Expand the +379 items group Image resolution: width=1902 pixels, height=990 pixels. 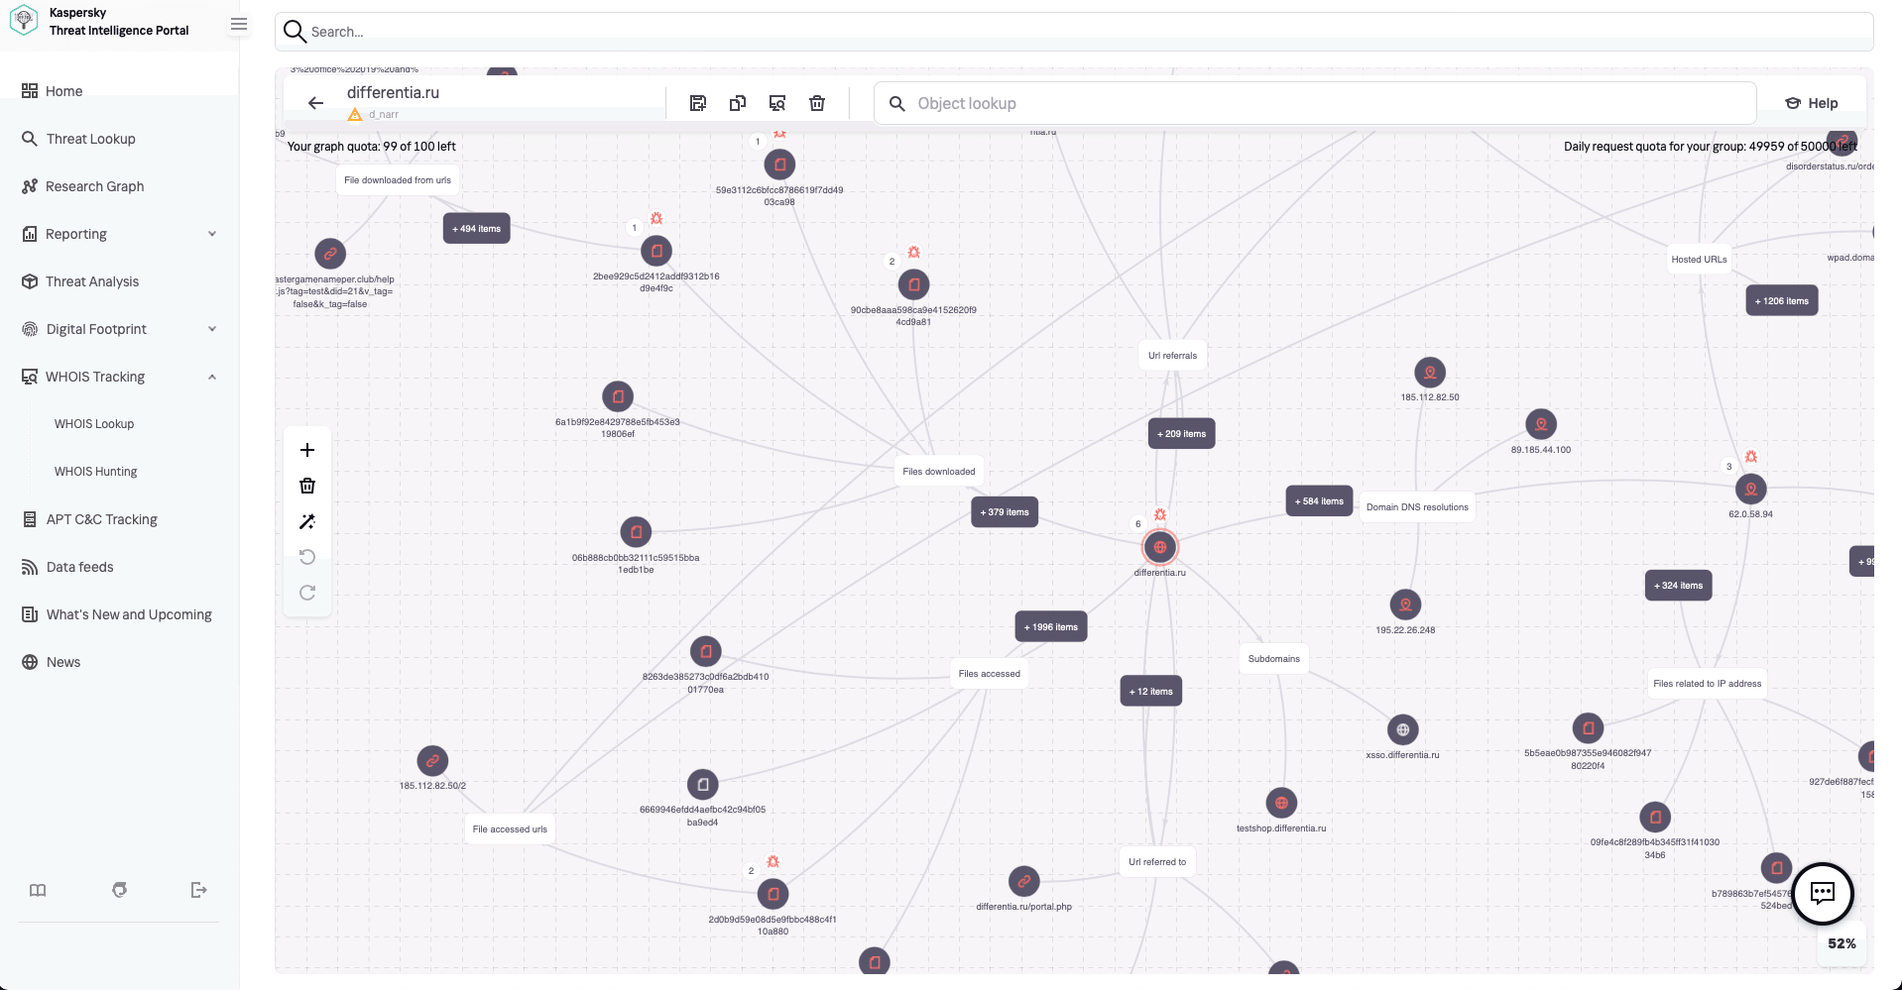coord(1005,512)
